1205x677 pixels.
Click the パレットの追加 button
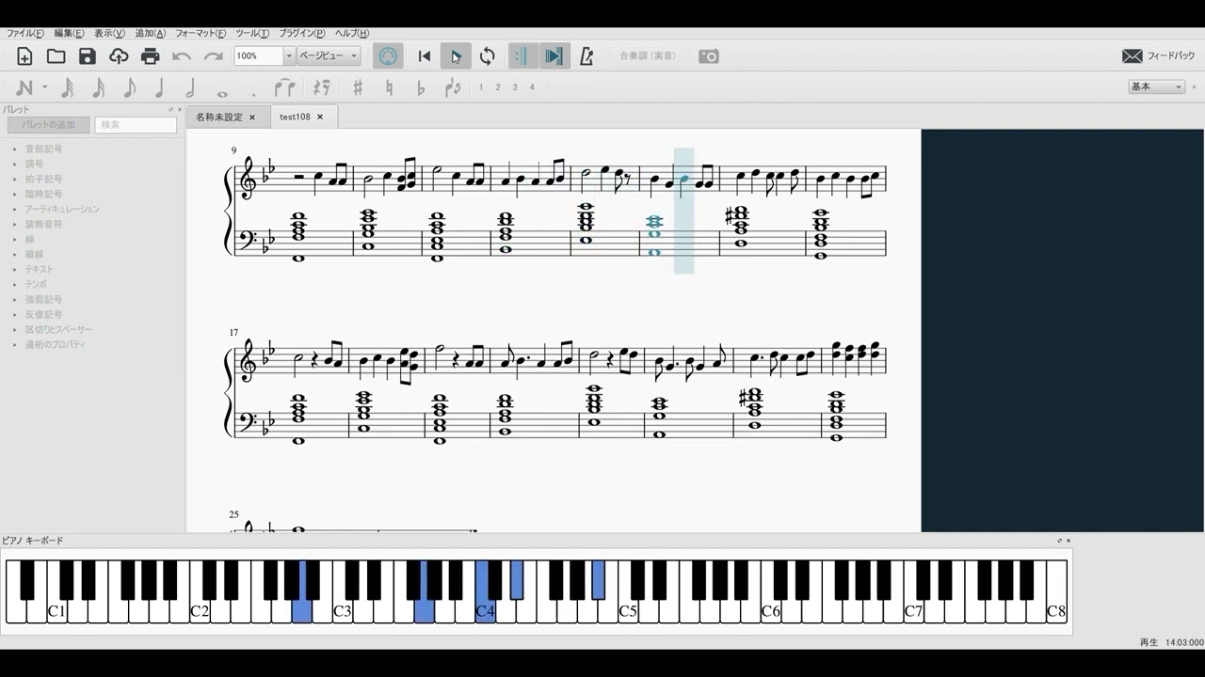[x=48, y=124]
